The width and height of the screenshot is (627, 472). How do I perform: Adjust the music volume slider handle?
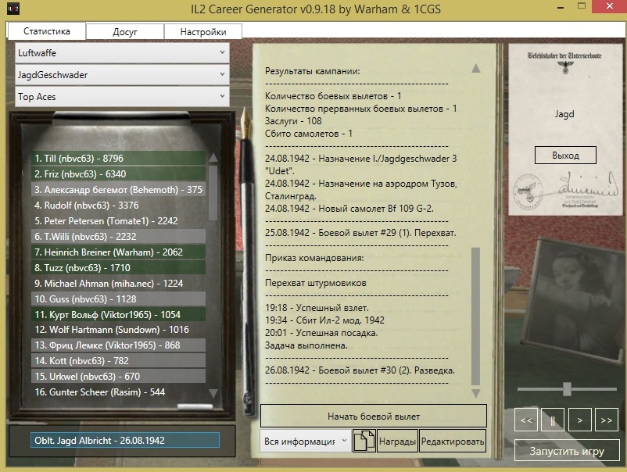click(567, 389)
